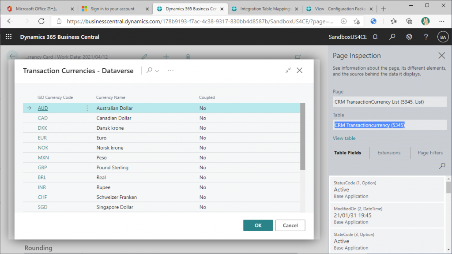Select the EUR currency code
Viewport: 452px width, 254px height.
(42, 138)
